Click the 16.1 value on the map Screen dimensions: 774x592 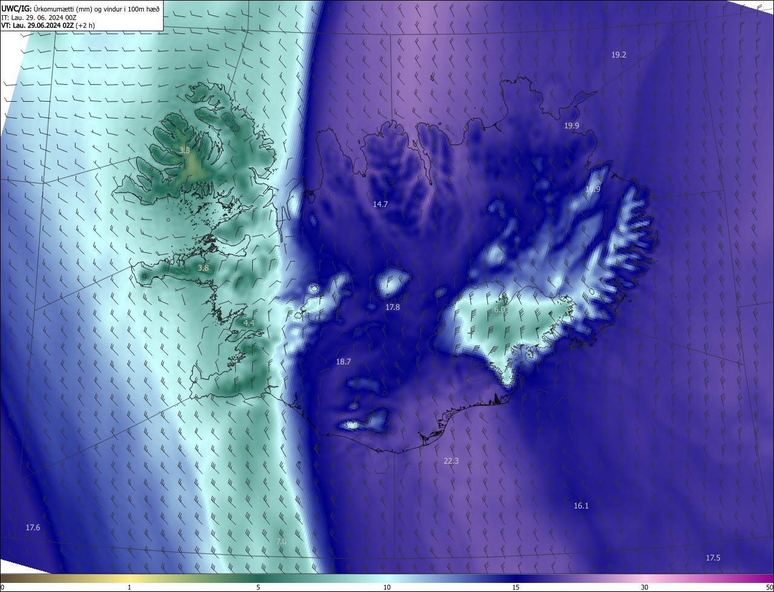(580, 505)
